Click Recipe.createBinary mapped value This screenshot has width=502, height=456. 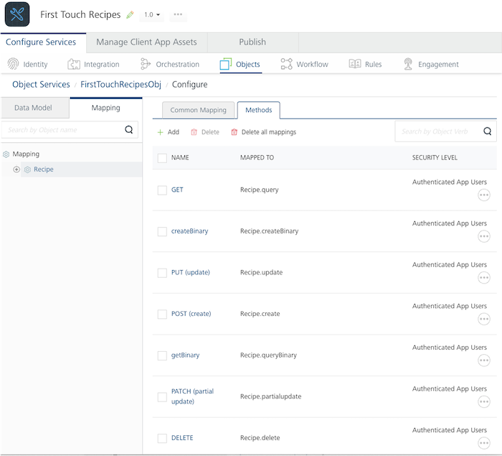pyautogui.click(x=269, y=231)
